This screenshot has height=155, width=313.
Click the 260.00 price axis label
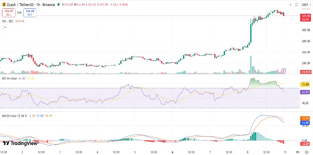[x=306, y=52]
